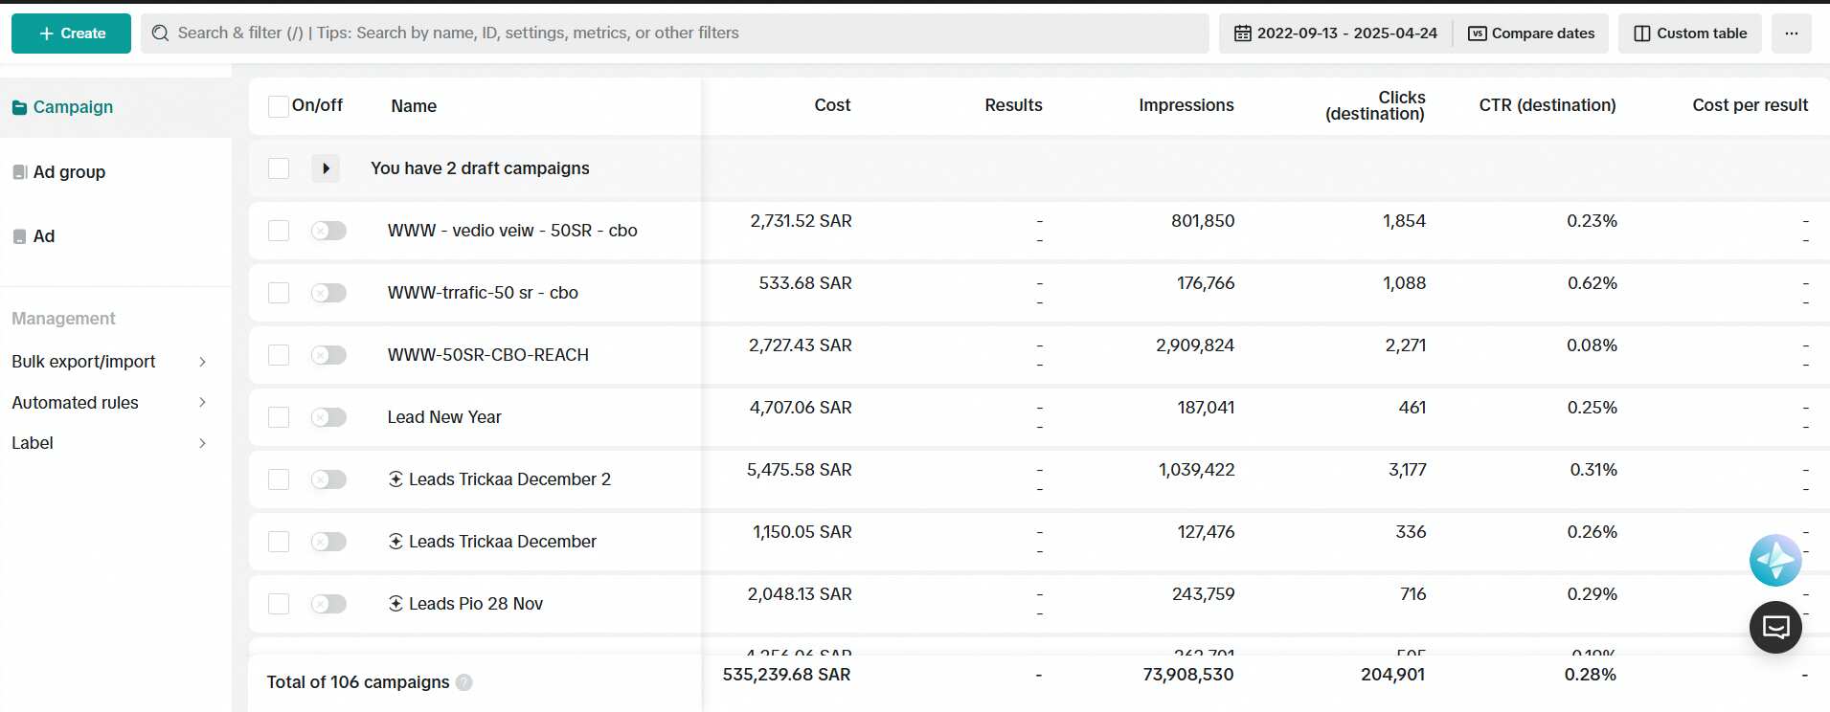Click the smart icon beside Leads Trickaa December 2

point(395,479)
